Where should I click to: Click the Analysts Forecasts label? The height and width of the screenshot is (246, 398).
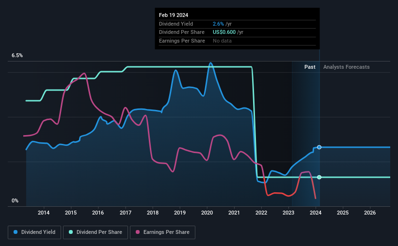tap(347, 67)
